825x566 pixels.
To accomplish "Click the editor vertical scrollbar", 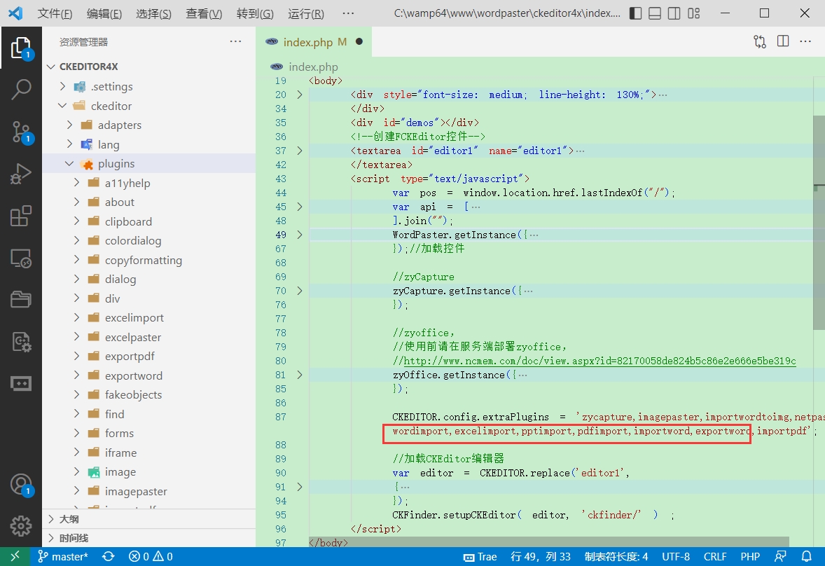I will pyautogui.click(x=819, y=223).
